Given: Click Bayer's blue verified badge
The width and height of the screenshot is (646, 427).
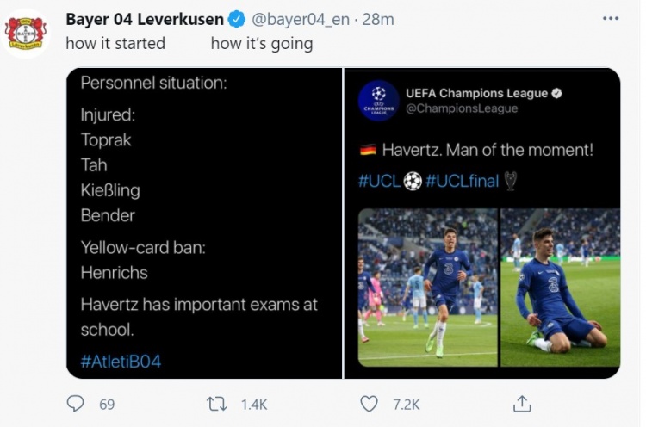Looking at the screenshot, I should 238,20.
